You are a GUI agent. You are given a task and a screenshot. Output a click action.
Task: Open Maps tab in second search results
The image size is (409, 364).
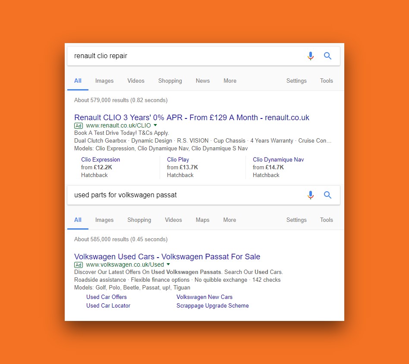[x=202, y=220]
